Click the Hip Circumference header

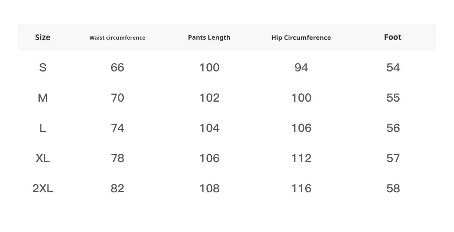[301, 38]
